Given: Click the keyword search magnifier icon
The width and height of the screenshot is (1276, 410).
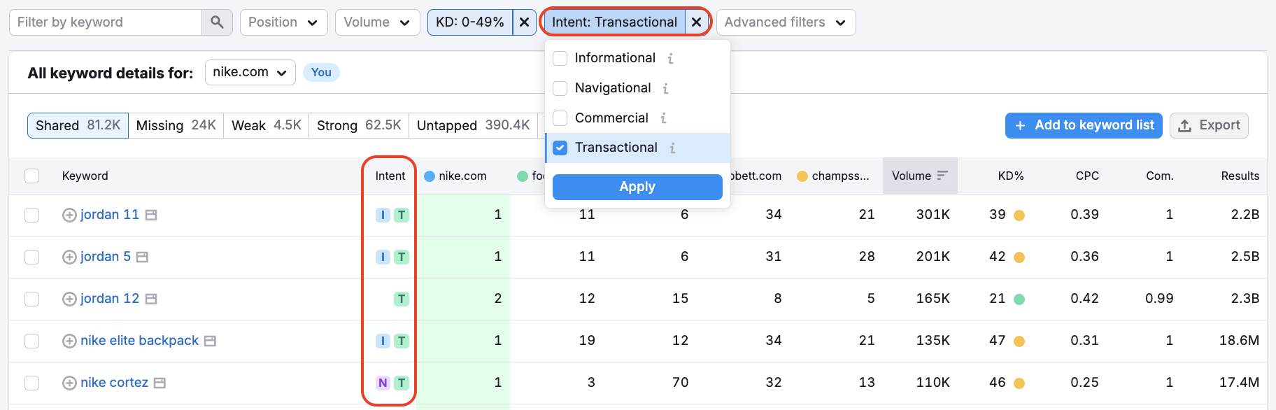Looking at the screenshot, I should pyautogui.click(x=217, y=22).
